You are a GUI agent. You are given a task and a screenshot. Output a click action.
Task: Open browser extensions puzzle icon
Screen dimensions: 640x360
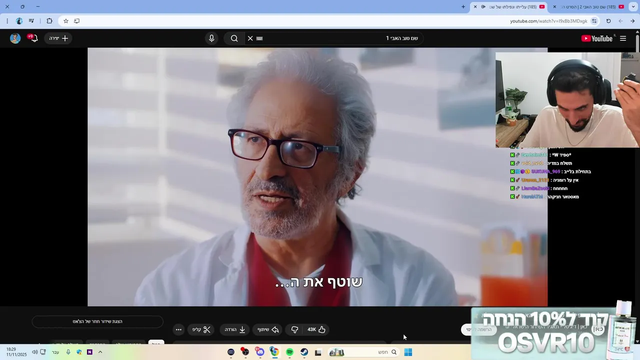pos(49,21)
